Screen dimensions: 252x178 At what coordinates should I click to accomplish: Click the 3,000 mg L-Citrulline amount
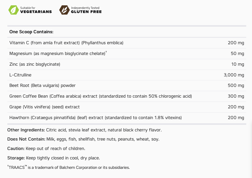coord(234,75)
